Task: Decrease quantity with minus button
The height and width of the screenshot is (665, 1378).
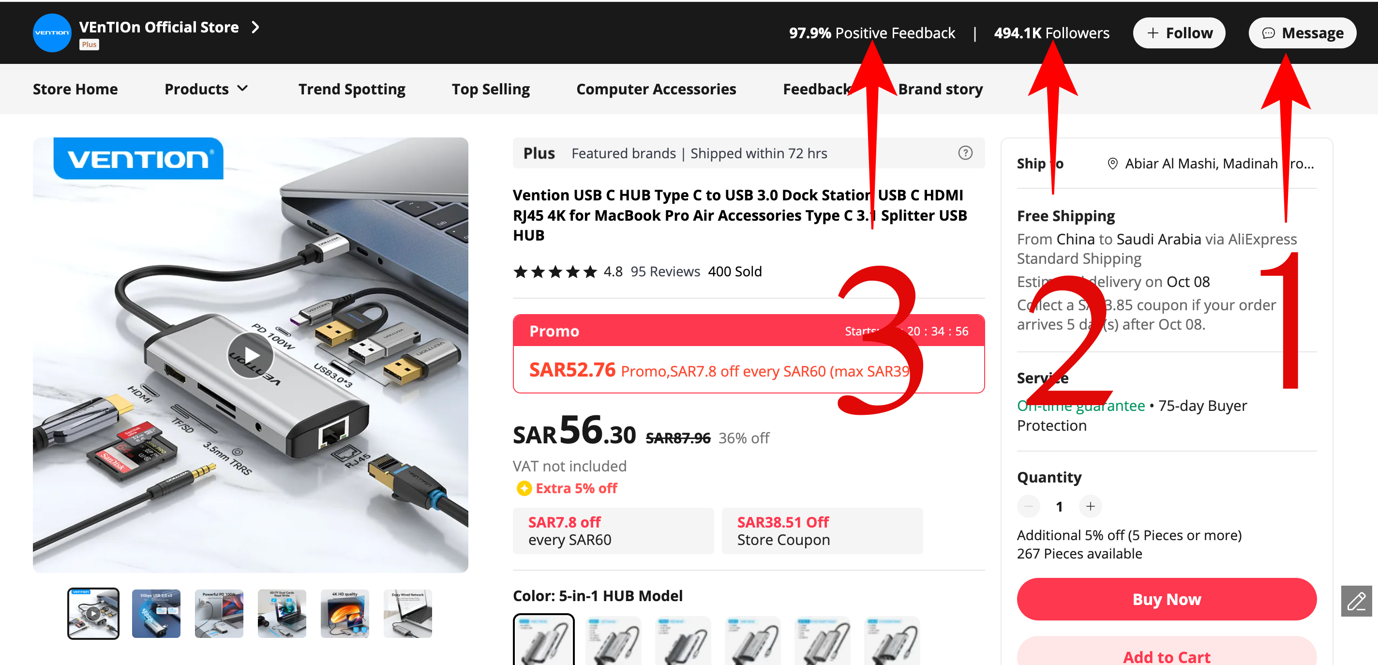Action: 1028,506
